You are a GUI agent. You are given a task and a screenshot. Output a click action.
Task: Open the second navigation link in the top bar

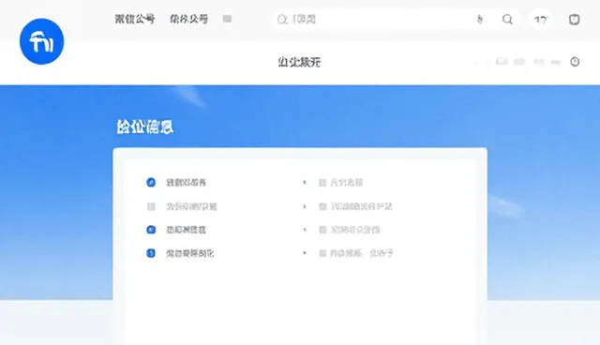pos(189,19)
